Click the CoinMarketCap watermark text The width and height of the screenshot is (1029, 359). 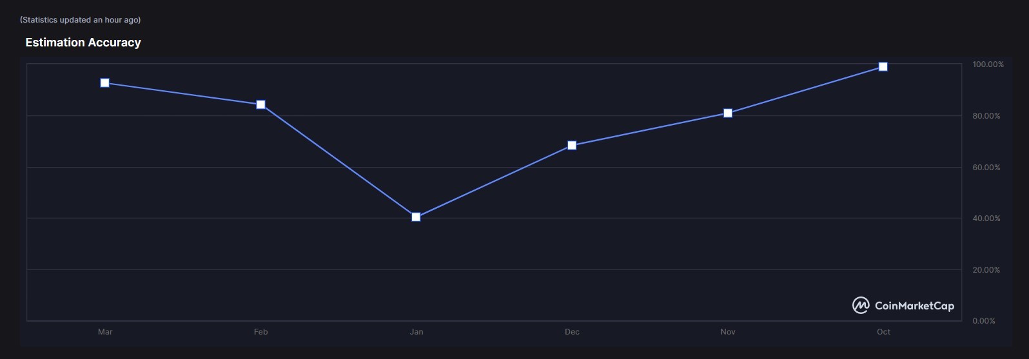pos(914,306)
